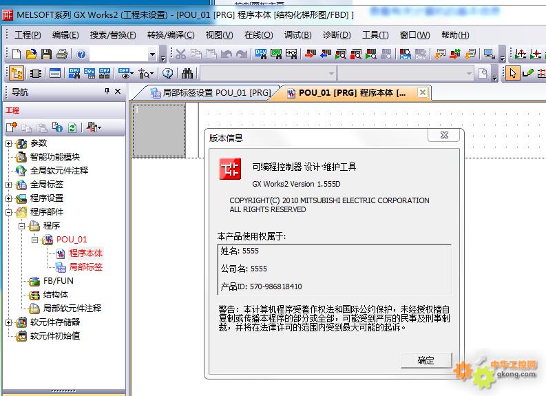Select 程序本体 under POU_01
Viewport: 546px width, 396px height.
point(85,253)
